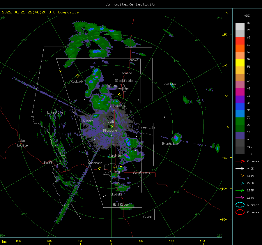Click the 'Okotoks' city label

click(116, 194)
